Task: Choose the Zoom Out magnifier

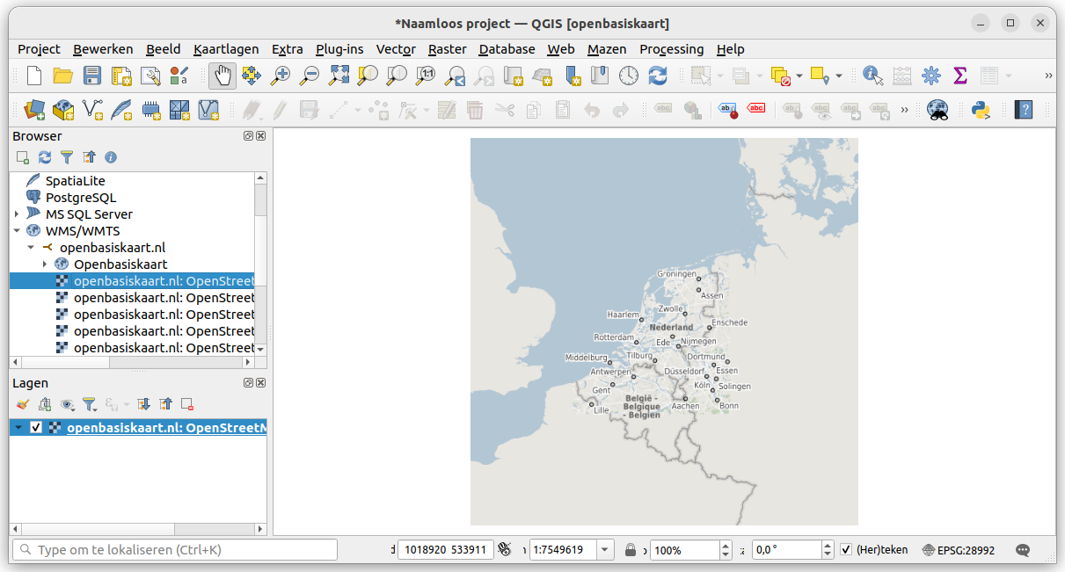Action: (x=310, y=76)
